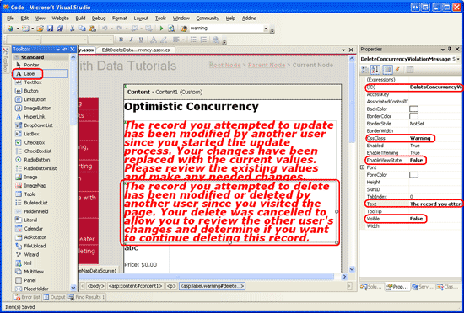The height and width of the screenshot is (313, 464).
Task: Expand the Font property group
Action: click(362, 167)
